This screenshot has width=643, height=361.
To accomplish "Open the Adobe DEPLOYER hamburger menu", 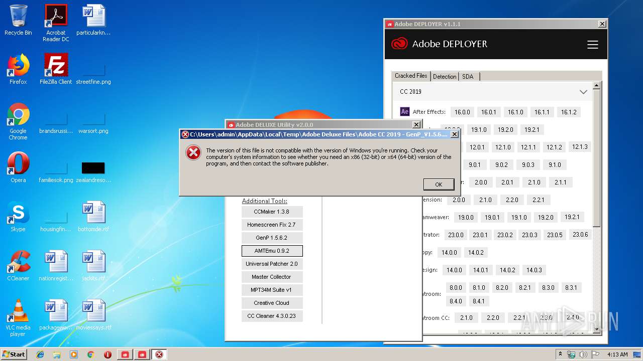I will point(593,45).
